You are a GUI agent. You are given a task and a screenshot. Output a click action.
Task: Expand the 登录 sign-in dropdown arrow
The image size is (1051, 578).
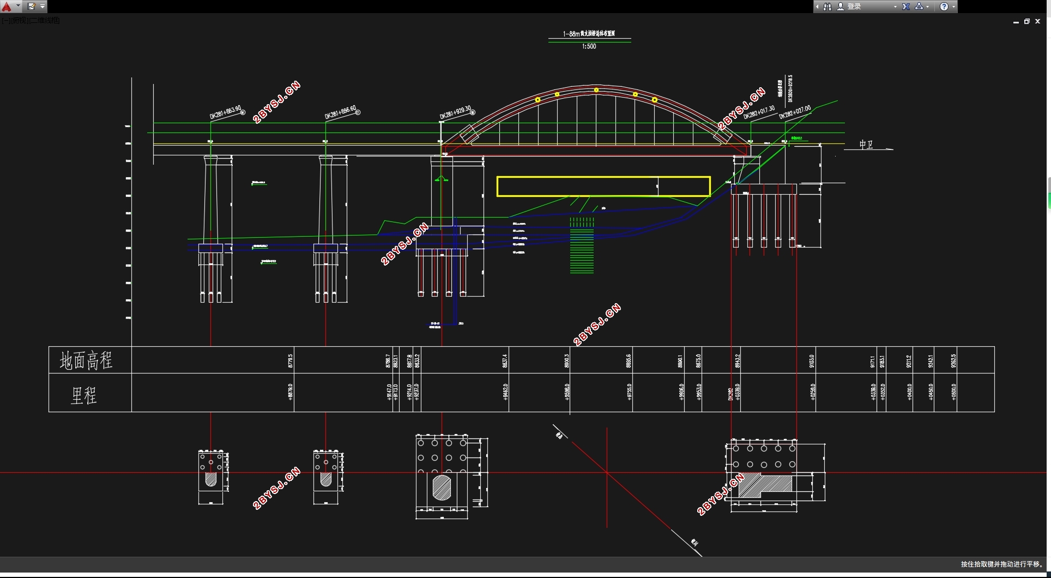[x=895, y=7]
